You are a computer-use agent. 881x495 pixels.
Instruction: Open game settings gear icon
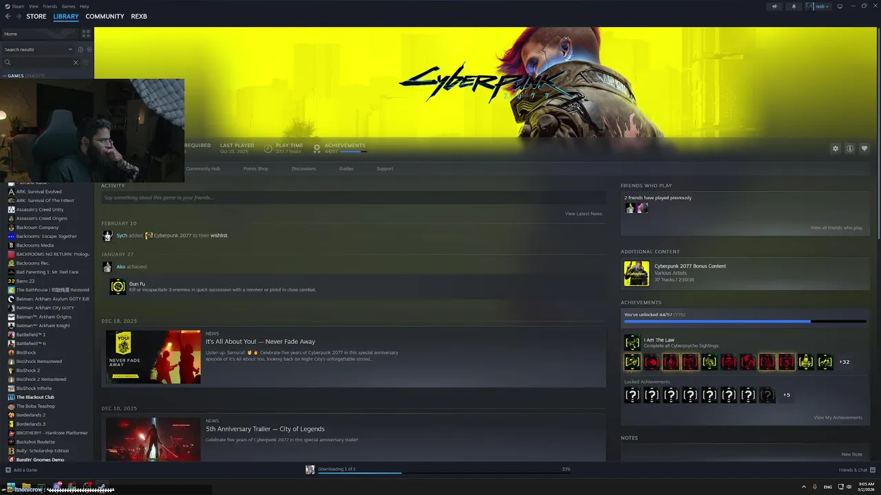pyautogui.click(x=836, y=148)
